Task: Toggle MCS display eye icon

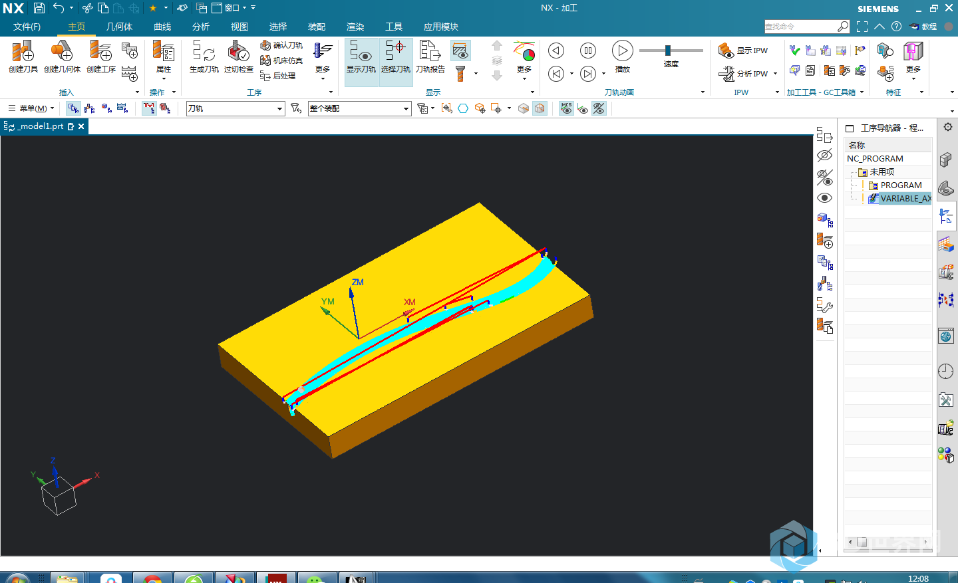Action: (x=566, y=108)
